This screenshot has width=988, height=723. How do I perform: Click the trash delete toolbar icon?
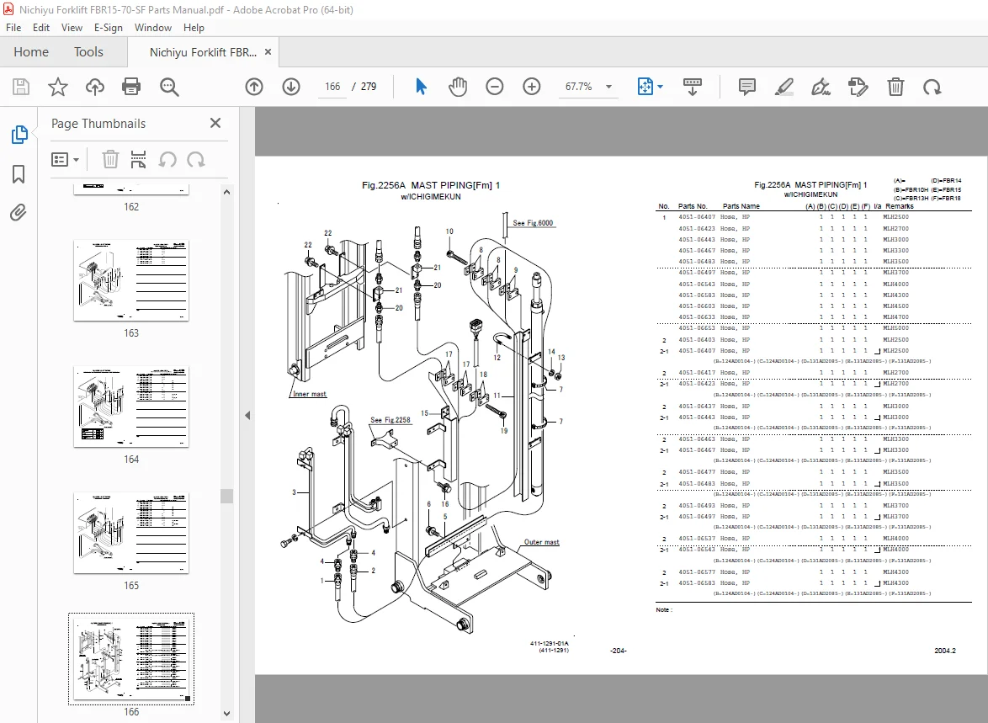coord(895,87)
